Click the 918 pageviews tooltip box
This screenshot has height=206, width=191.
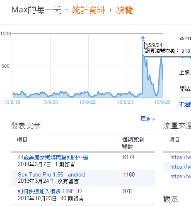(167, 48)
